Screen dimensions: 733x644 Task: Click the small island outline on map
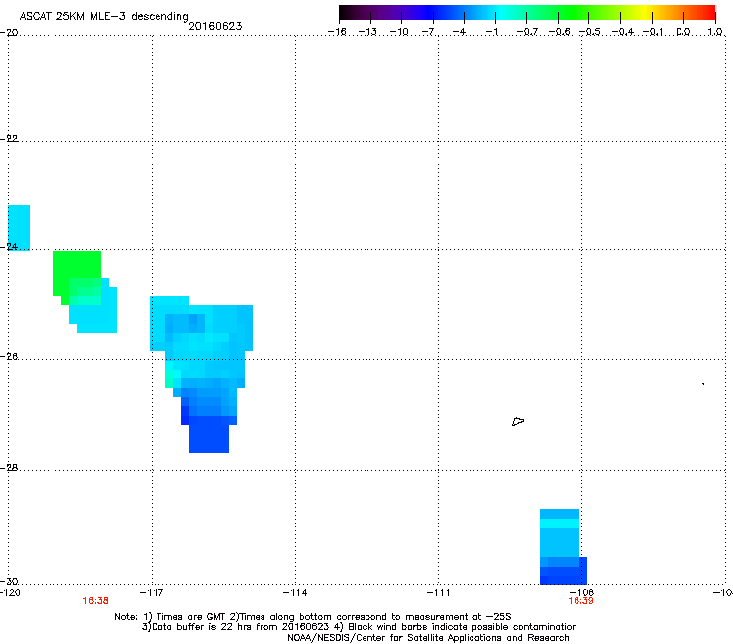point(518,422)
